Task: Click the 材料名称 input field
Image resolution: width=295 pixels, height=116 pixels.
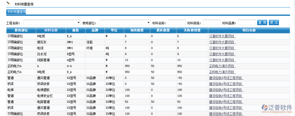Action: click(x=177, y=23)
